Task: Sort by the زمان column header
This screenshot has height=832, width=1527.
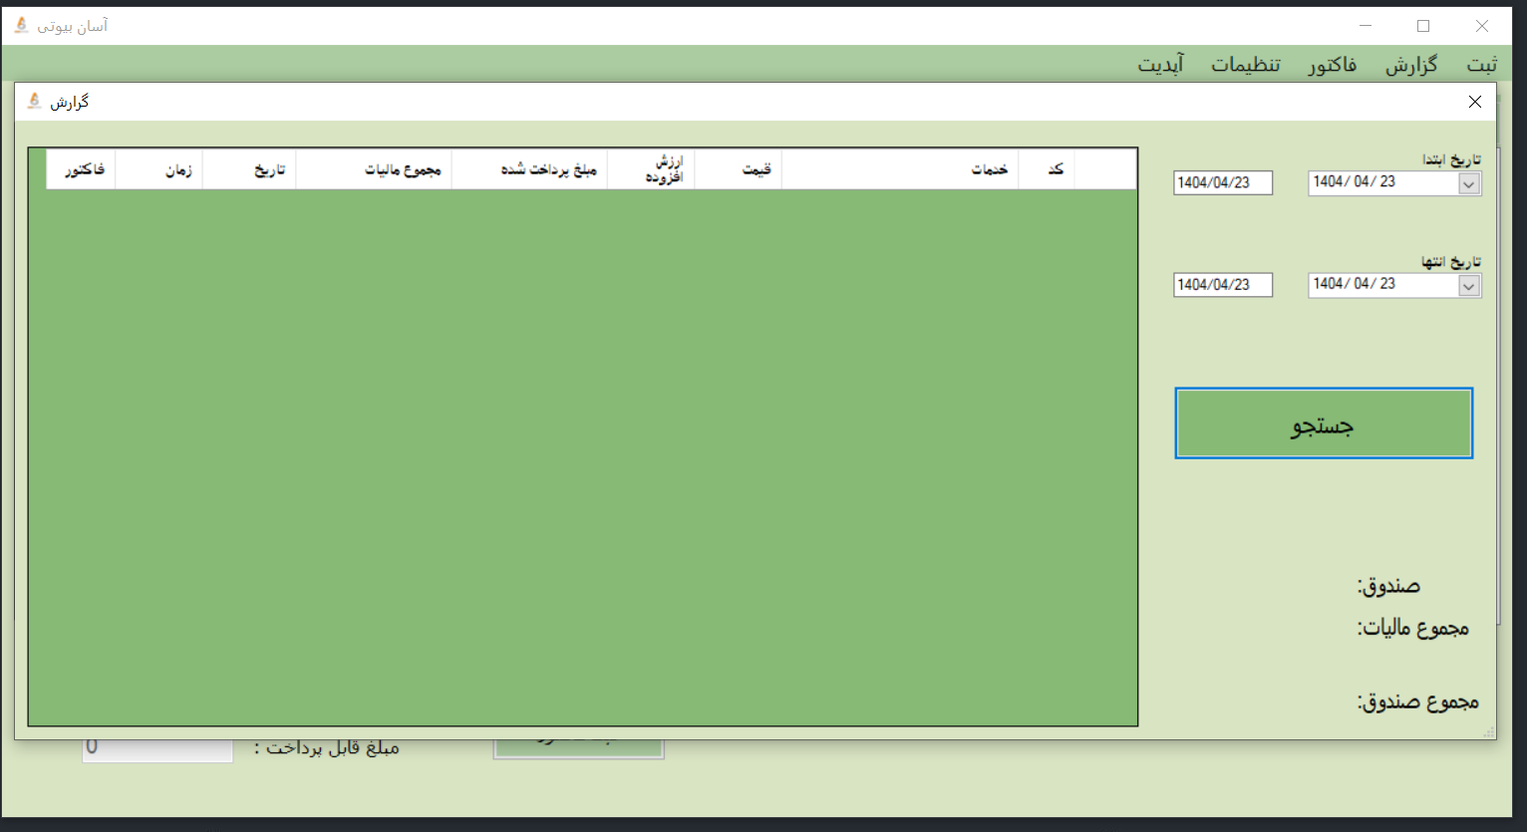Action: (x=159, y=169)
